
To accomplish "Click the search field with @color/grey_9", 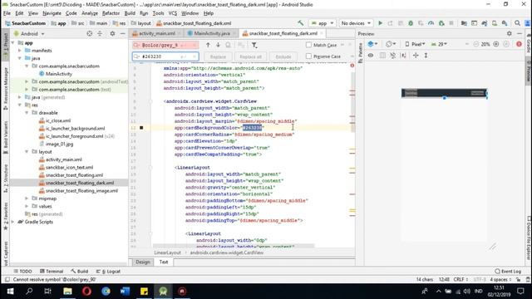I will (165, 45).
